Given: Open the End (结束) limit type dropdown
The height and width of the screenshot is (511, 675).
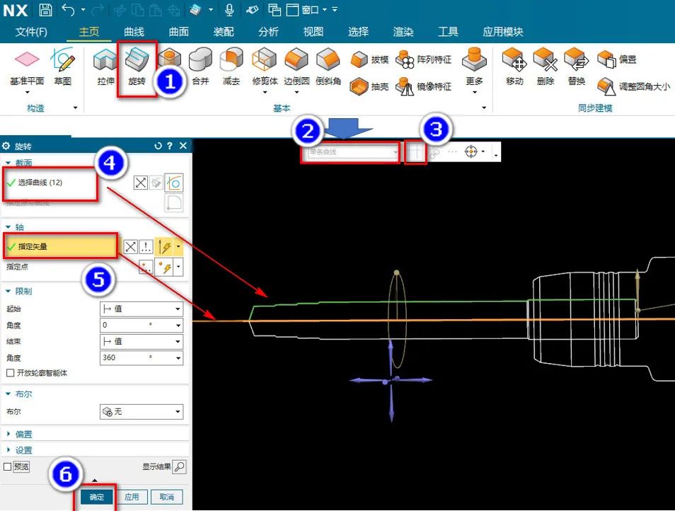Looking at the screenshot, I should pos(142,341).
